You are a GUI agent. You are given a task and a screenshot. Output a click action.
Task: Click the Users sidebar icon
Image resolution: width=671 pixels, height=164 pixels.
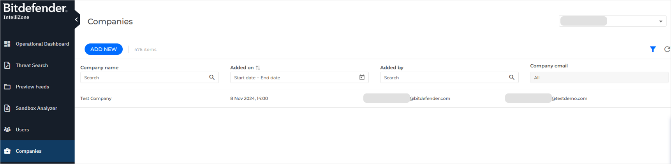pos(7,129)
